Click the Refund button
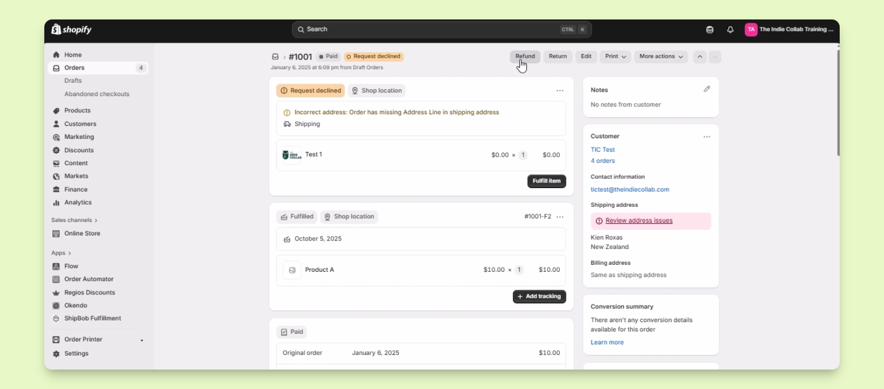884x389 pixels. point(525,57)
